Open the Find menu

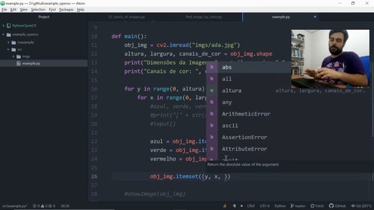tap(52, 9)
